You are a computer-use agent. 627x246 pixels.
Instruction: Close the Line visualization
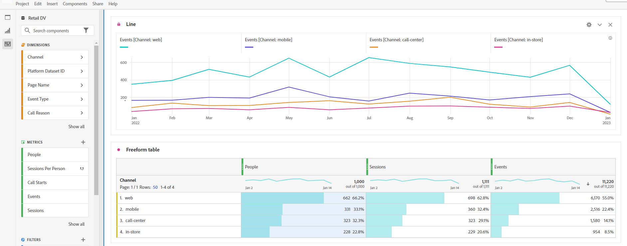coord(610,25)
